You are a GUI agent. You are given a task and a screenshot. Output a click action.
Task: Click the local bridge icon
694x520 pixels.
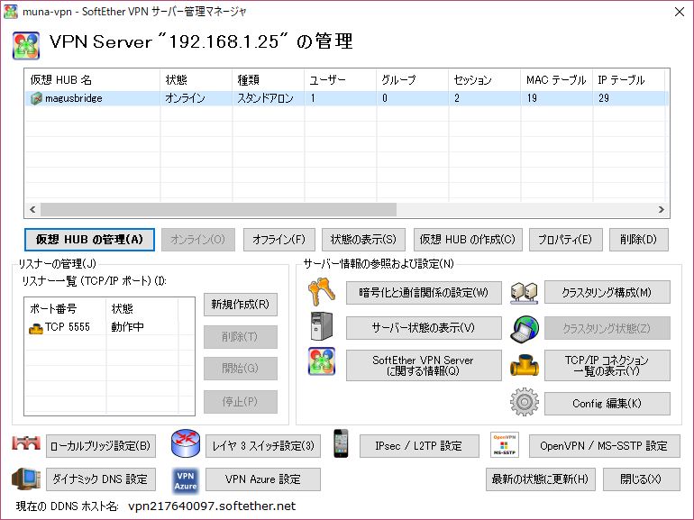click(26, 445)
